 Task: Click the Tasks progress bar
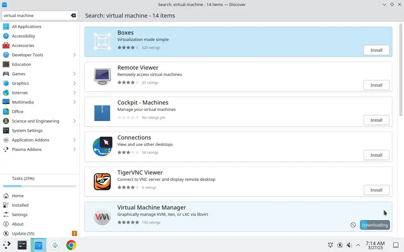(40, 186)
